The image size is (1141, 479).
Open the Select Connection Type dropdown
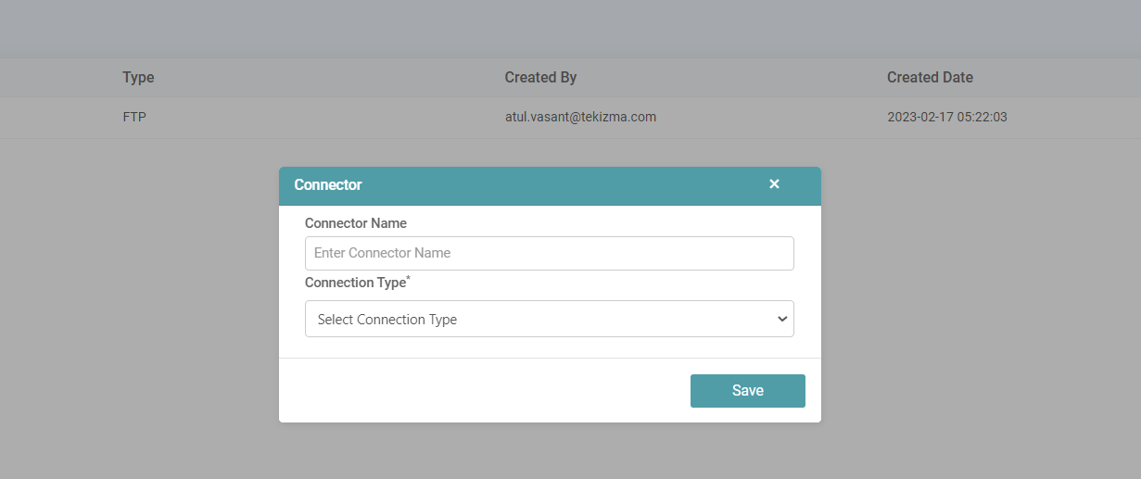pyautogui.click(x=549, y=319)
